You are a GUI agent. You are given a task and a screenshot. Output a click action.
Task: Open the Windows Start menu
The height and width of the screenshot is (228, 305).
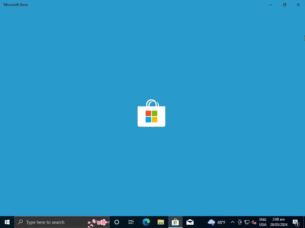pos(7,222)
